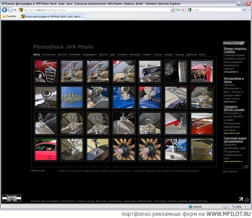Open the НЕБО category
Image resolution: width=252 pixels, height=218 pixels.
click(202, 55)
